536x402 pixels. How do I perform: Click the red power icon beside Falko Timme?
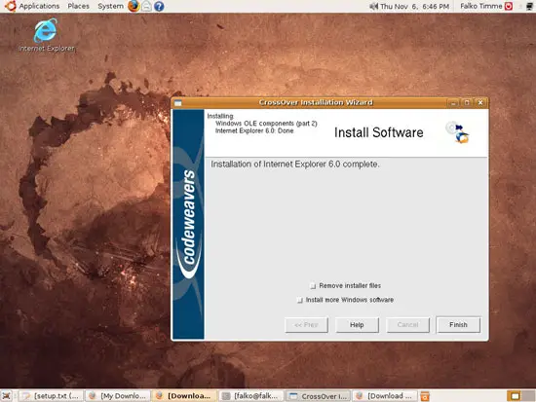509,6
